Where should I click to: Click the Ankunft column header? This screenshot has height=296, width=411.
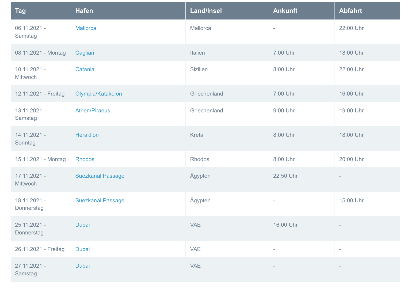pyautogui.click(x=285, y=11)
